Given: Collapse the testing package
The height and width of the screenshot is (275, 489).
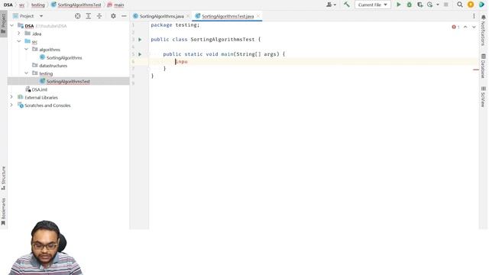Looking at the screenshot, I should pyautogui.click(x=27, y=73).
